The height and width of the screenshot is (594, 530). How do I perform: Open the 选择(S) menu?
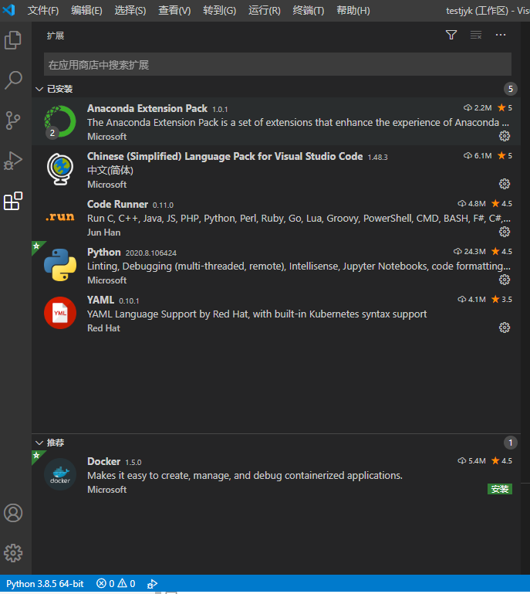[x=130, y=11]
